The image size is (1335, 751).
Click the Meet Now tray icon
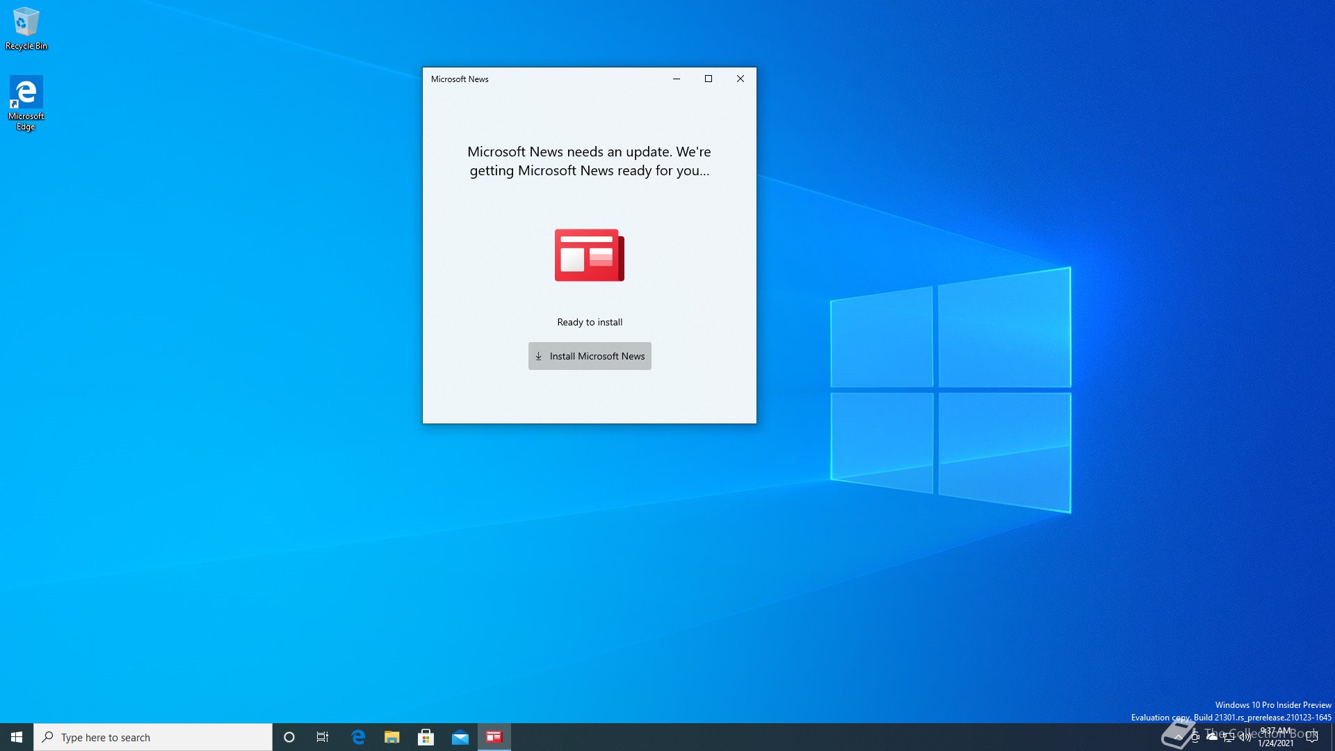tap(1195, 737)
